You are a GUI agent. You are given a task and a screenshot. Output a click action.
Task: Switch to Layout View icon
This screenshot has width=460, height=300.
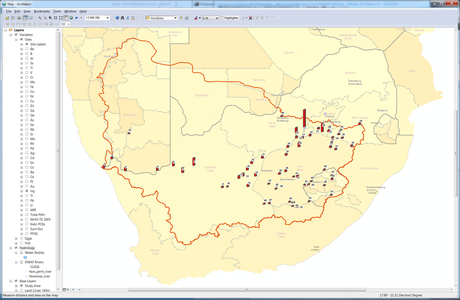tap(31, 18)
